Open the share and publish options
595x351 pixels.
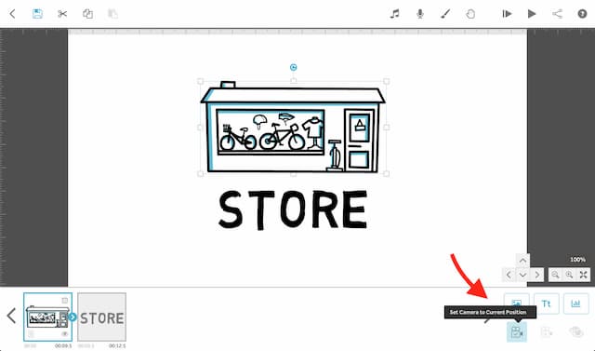coord(557,14)
